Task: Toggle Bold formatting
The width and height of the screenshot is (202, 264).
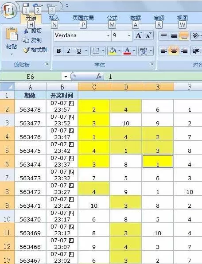Action: (x=59, y=50)
